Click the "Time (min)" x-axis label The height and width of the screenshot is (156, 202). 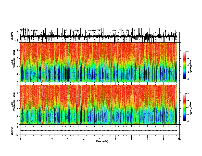coord(102,141)
